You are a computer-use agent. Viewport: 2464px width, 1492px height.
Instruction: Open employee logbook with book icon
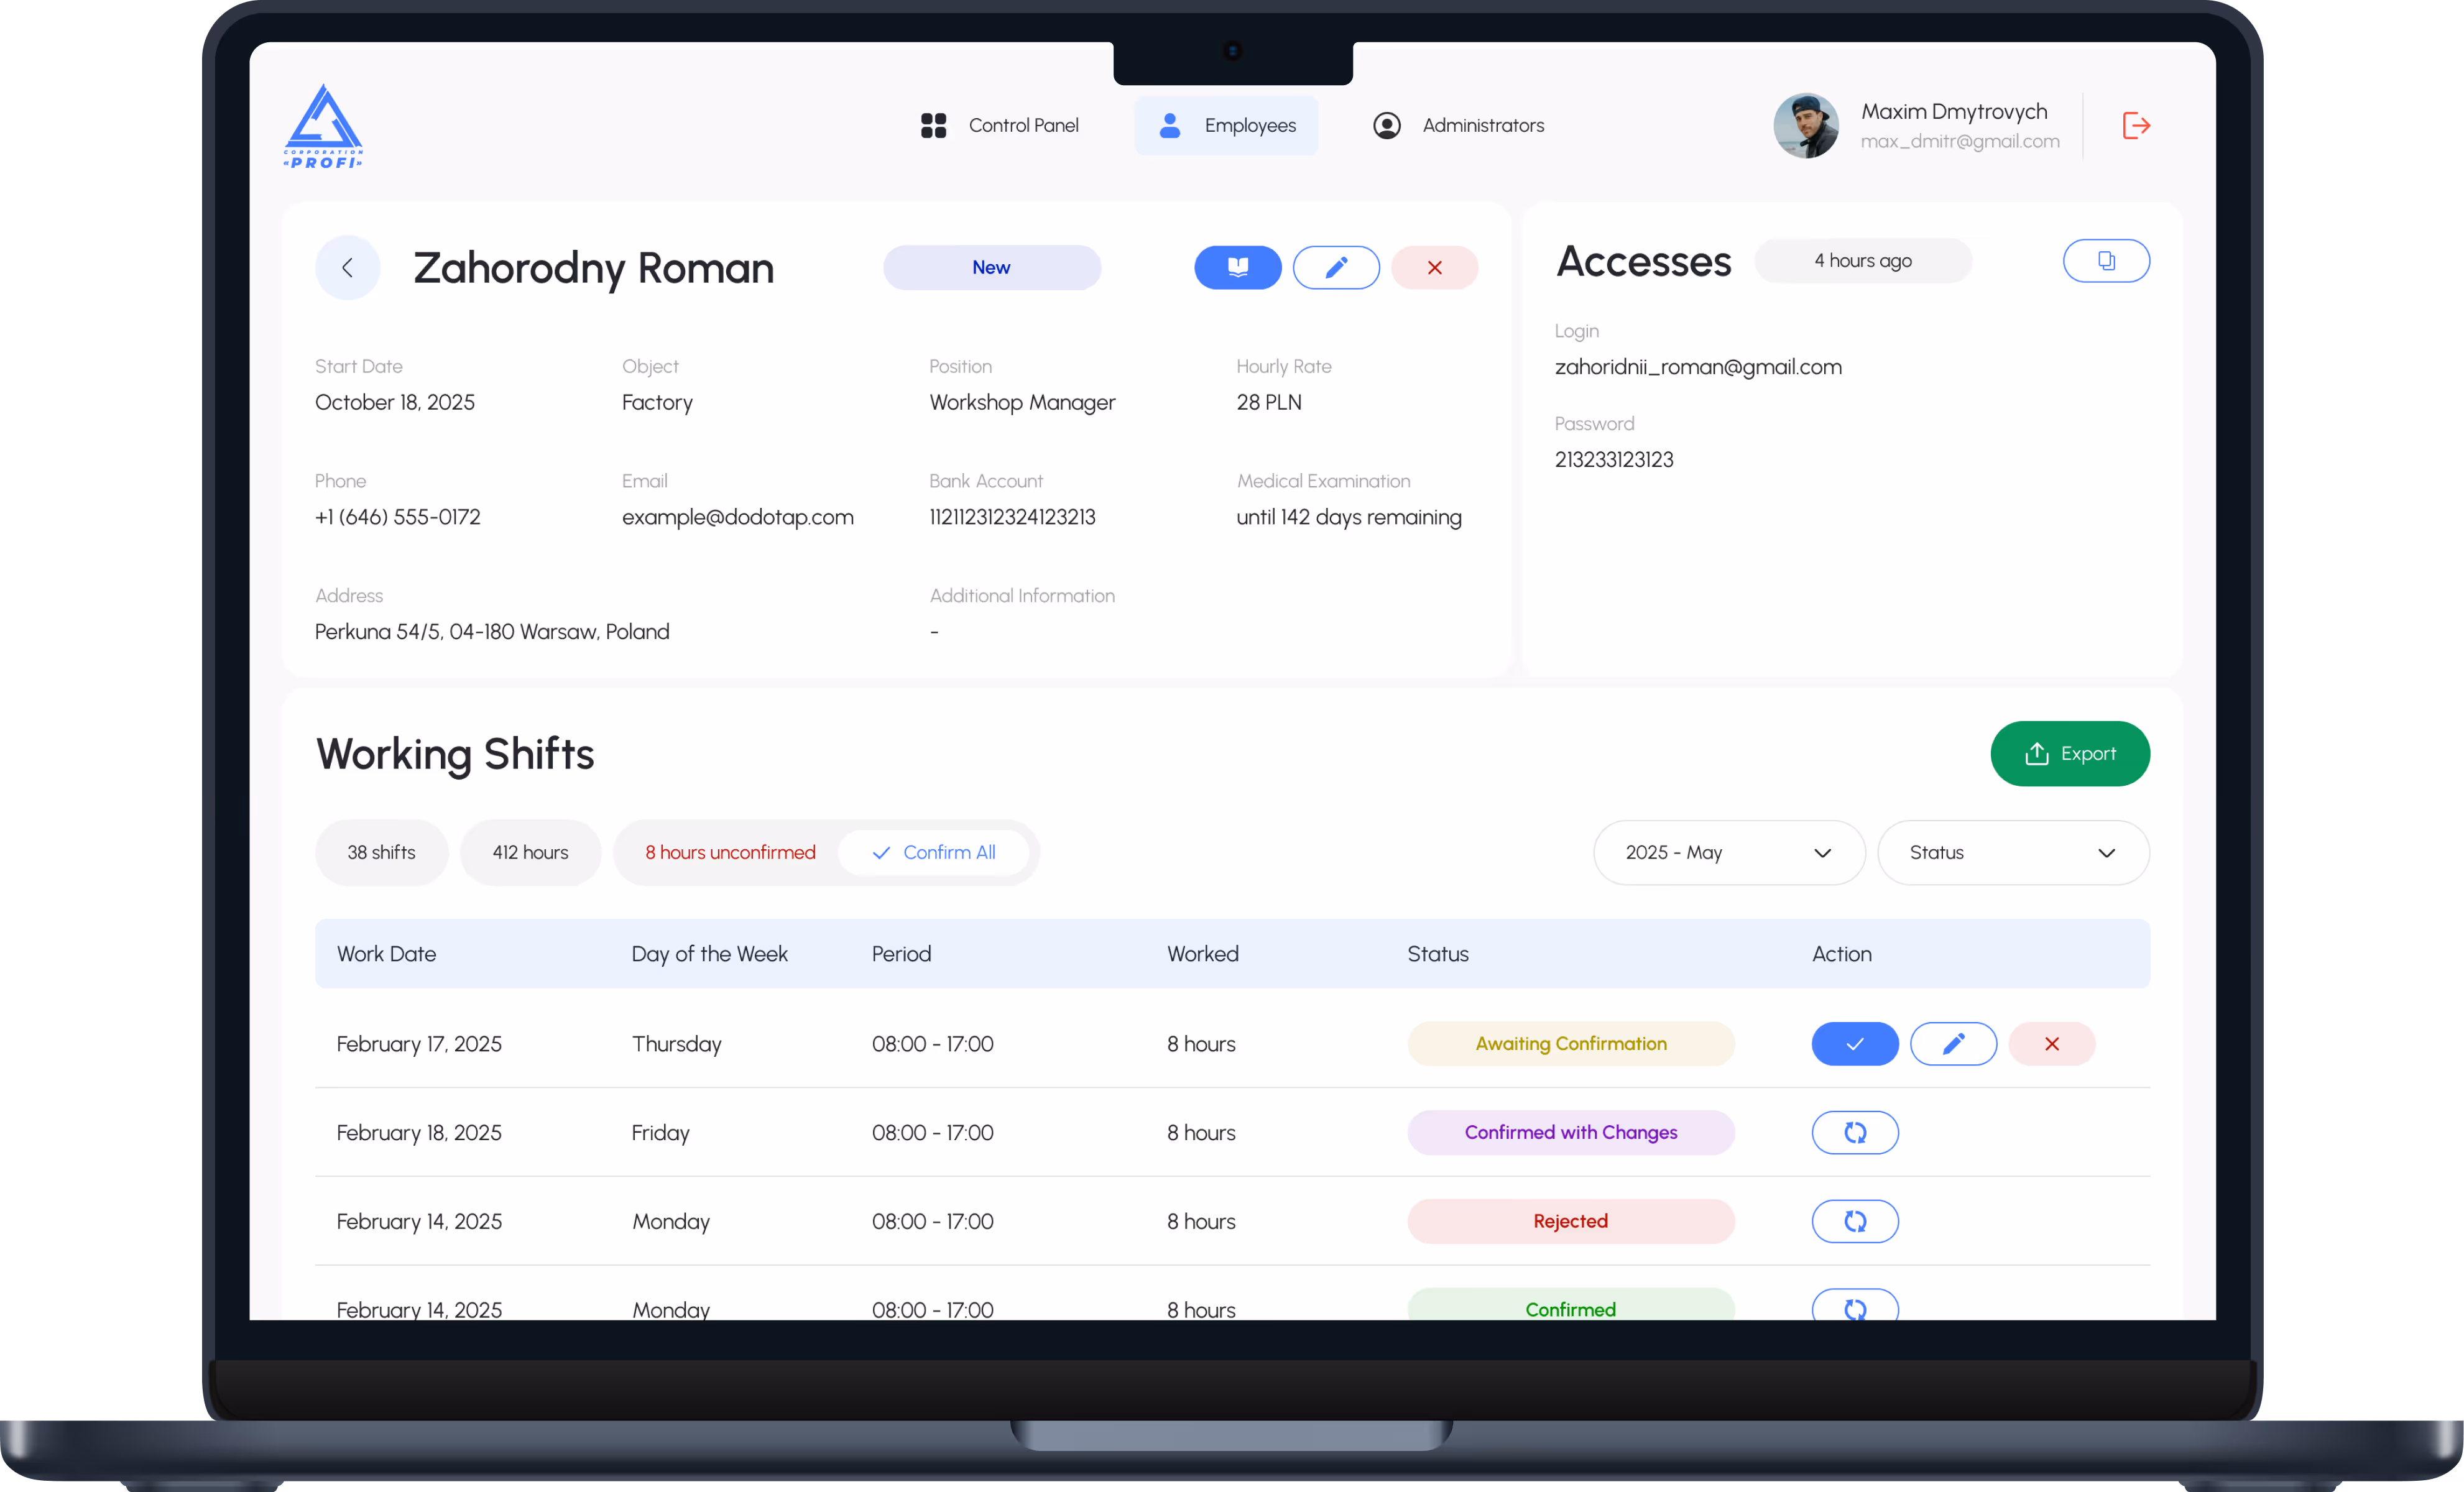[x=1237, y=267]
